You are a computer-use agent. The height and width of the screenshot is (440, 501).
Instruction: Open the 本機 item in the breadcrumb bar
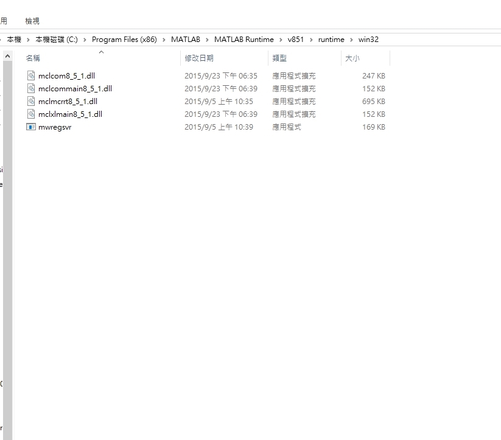click(13, 39)
